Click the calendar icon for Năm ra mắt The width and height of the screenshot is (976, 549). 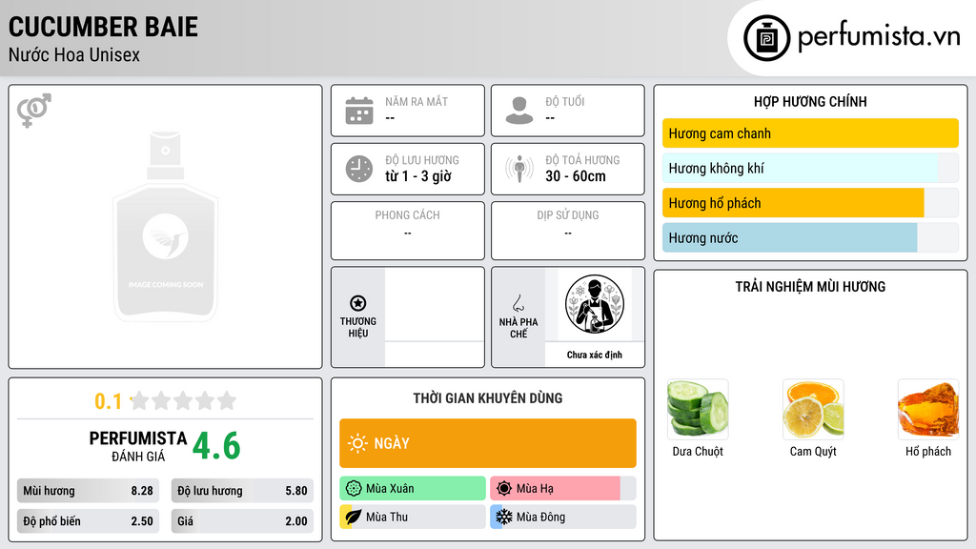(359, 111)
